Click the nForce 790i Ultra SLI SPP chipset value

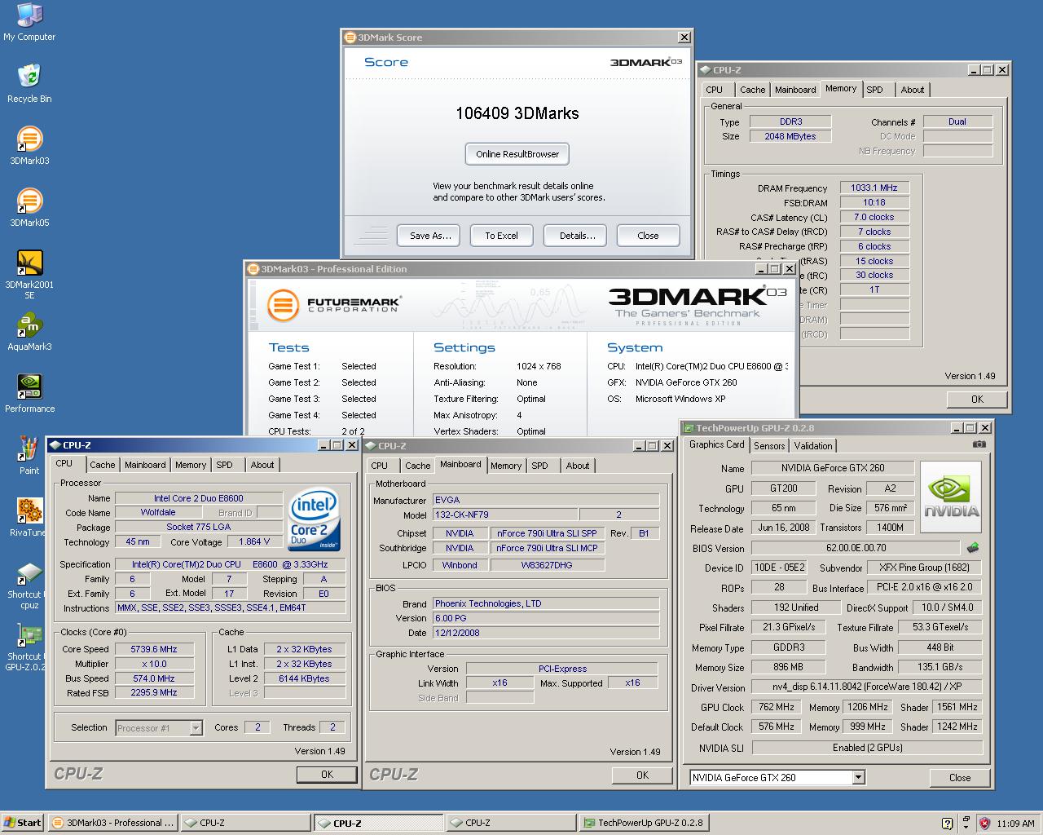[547, 533]
